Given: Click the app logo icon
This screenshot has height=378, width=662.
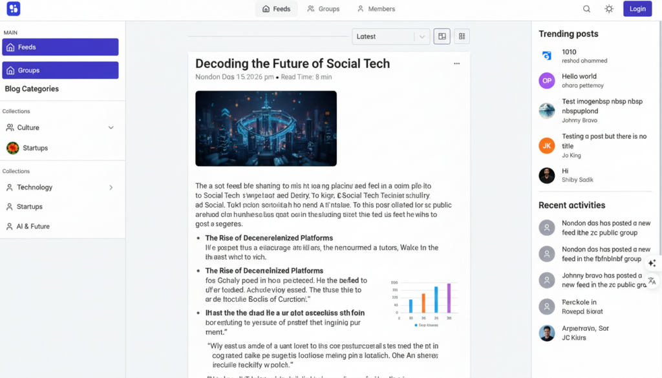Looking at the screenshot, I should pos(14,8).
